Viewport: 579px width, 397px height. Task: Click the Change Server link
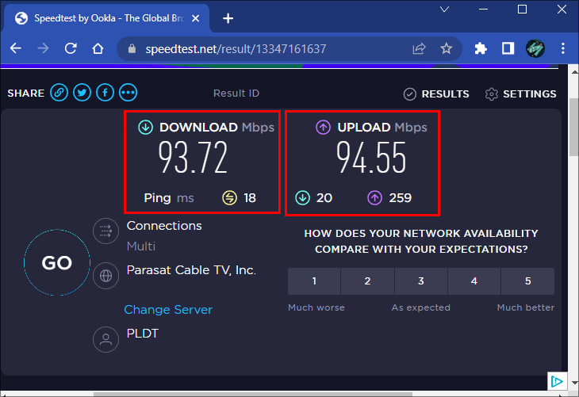tap(168, 310)
